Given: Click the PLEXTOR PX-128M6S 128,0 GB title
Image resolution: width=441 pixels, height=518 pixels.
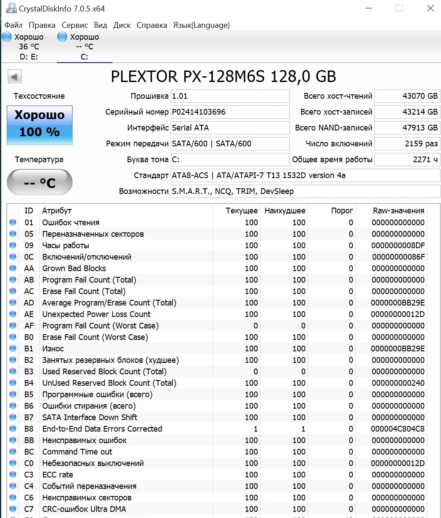Looking at the screenshot, I should tap(224, 77).
